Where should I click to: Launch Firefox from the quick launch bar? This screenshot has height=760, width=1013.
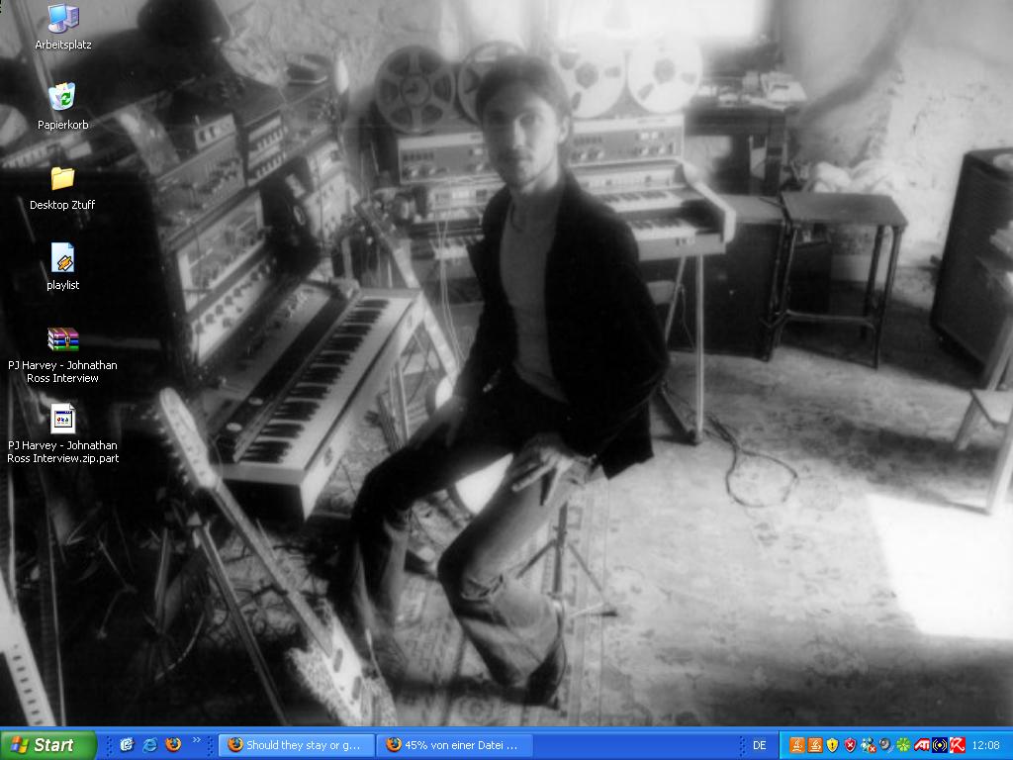[x=172, y=745]
